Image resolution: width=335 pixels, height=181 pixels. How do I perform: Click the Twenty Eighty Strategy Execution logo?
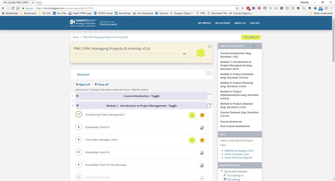(x=83, y=23)
